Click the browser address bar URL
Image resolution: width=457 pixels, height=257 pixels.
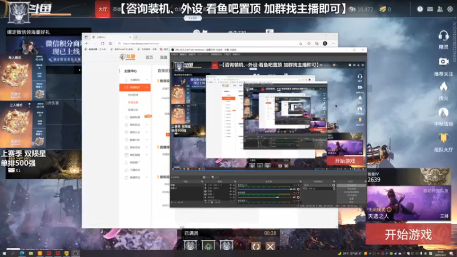[141, 43]
